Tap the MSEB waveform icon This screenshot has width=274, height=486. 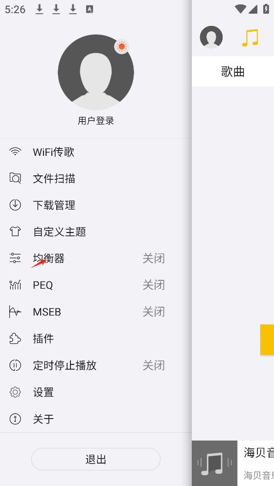15,312
